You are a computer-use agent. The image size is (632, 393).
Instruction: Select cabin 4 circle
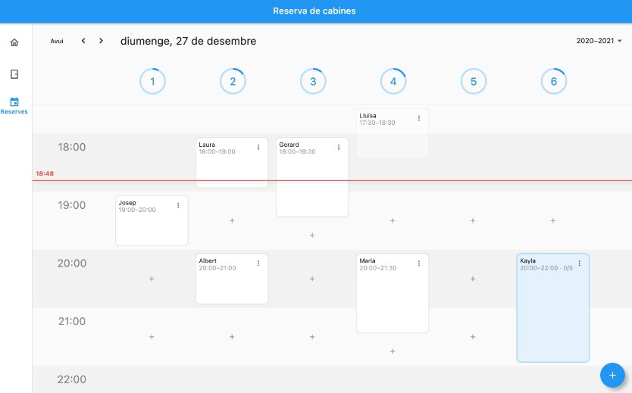pyautogui.click(x=393, y=81)
